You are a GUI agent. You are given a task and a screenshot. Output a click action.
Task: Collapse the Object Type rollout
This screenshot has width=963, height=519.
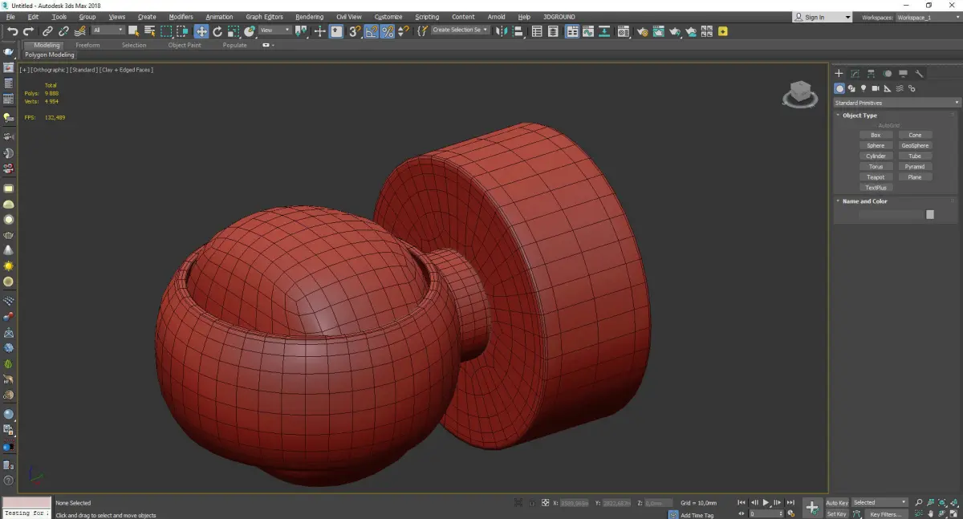859,116
